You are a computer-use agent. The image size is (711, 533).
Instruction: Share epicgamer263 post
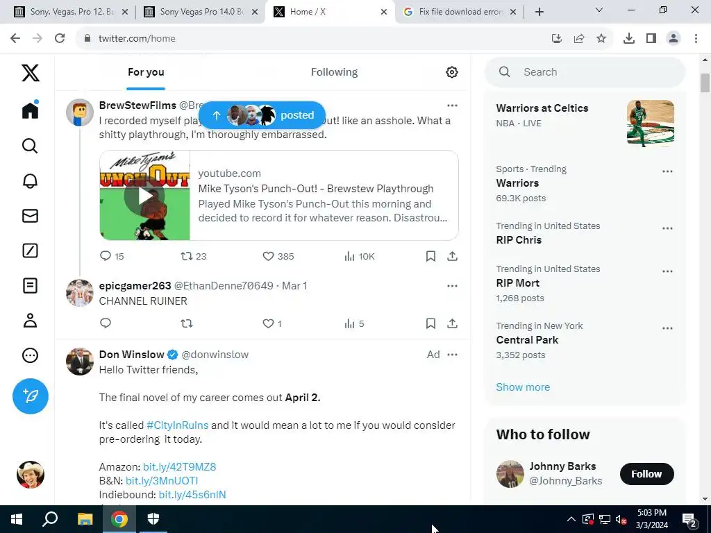point(452,323)
